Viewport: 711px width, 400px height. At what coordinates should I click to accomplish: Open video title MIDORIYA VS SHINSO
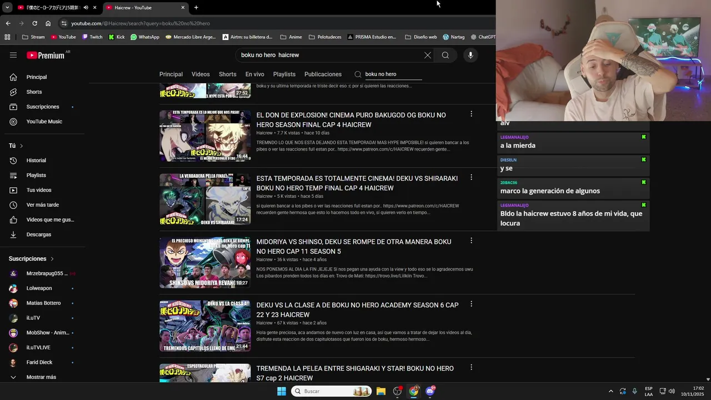(354, 247)
